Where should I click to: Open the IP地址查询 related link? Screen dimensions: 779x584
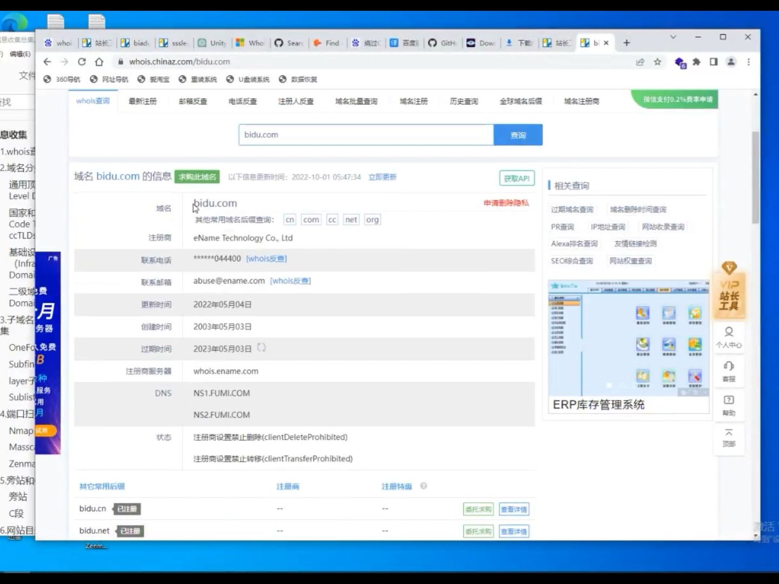coord(608,227)
